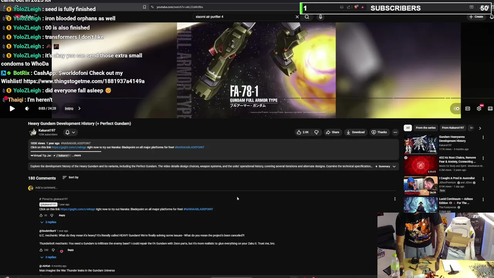
Task: Click the Share button
Action: click(x=332, y=132)
